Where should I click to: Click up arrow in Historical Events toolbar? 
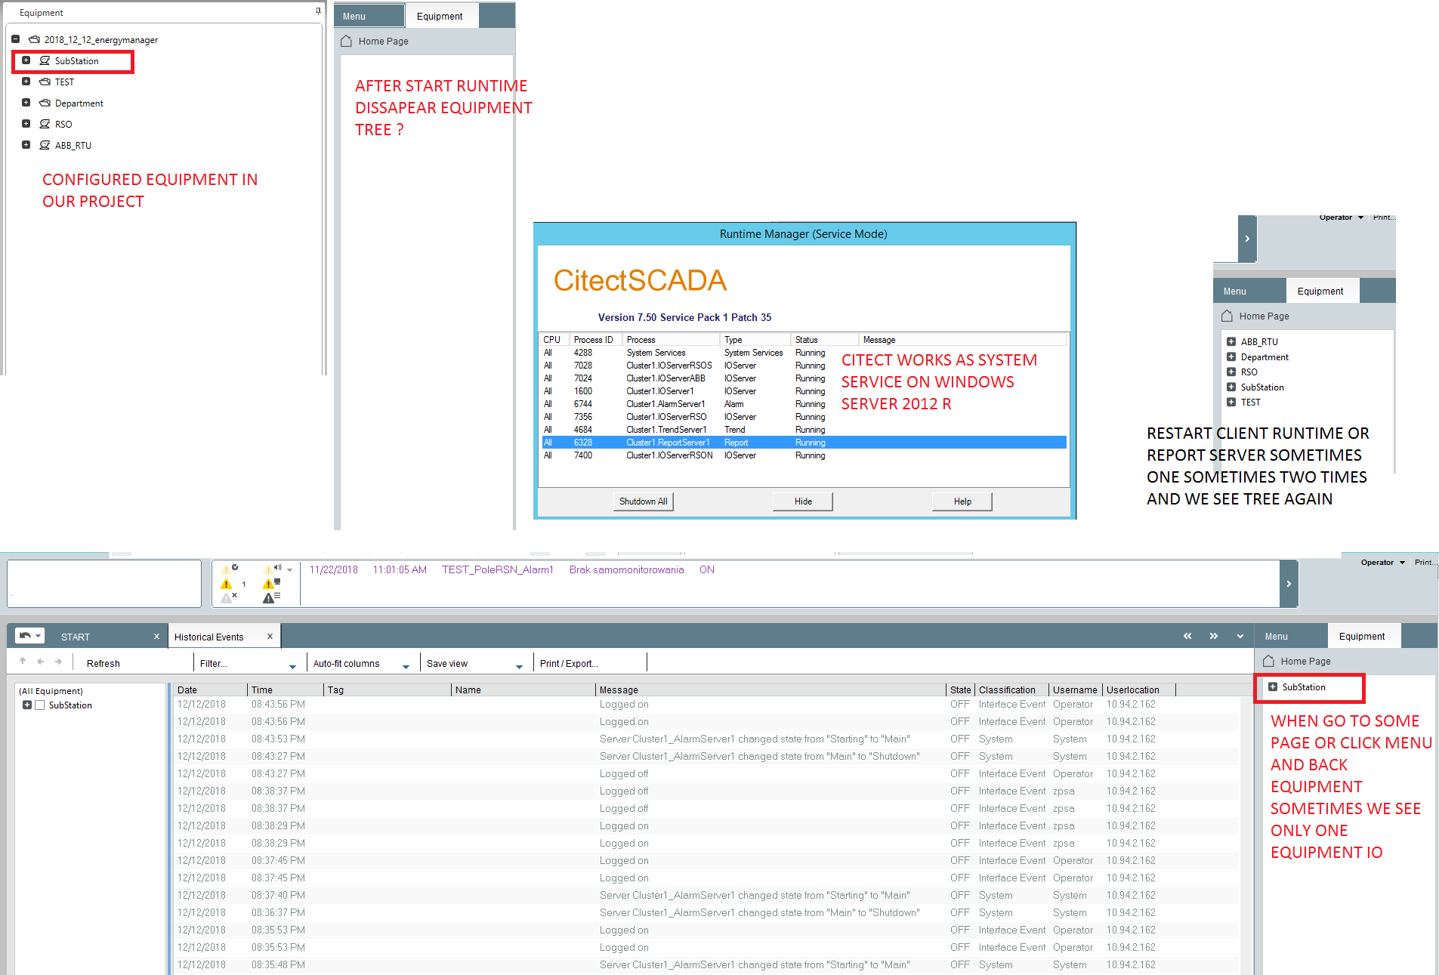click(23, 662)
